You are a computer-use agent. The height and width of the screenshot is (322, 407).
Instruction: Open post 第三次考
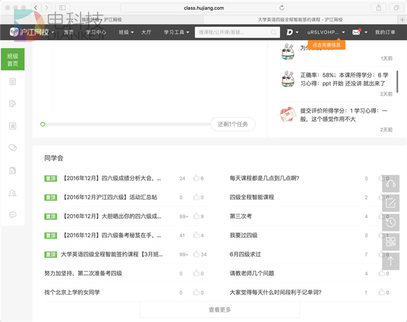(x=241, y=216)
